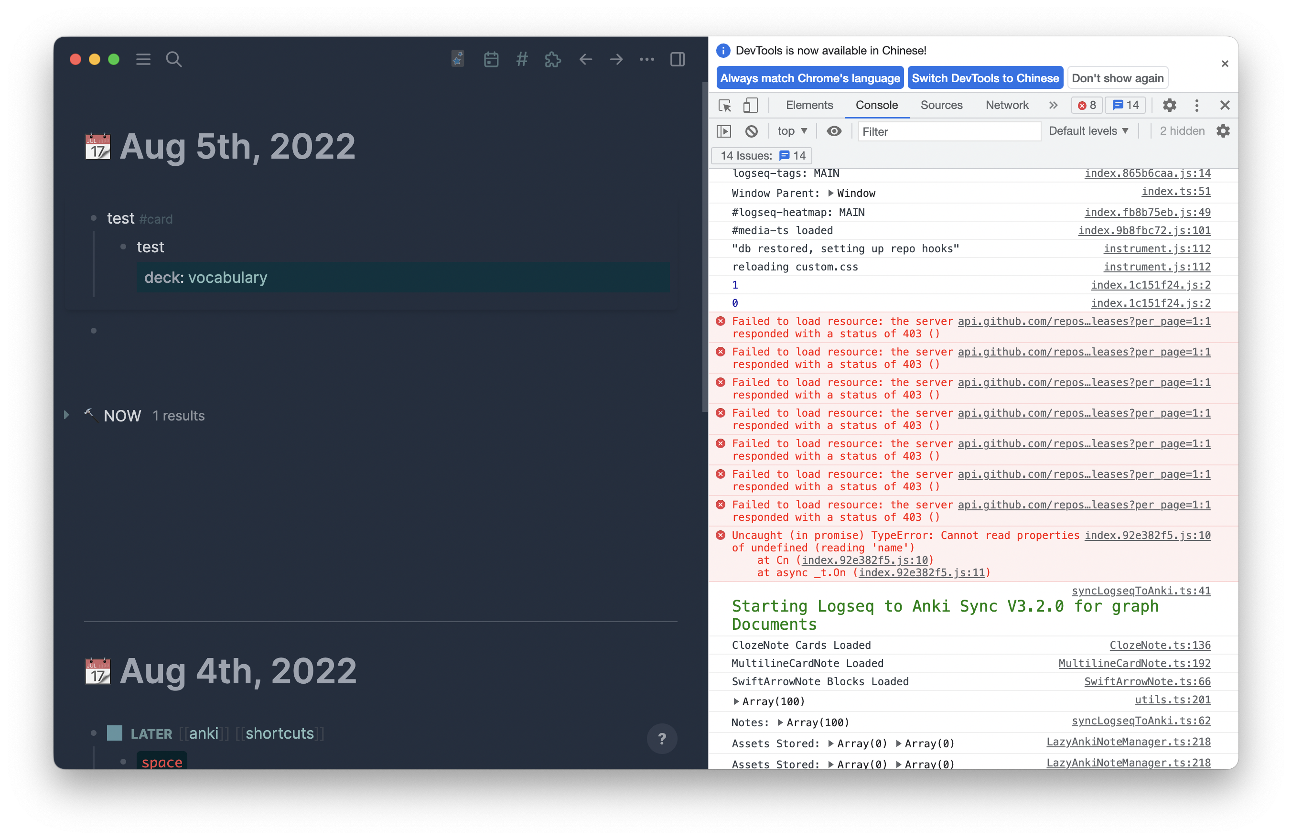Click the hashtag tags toolbar icon

click(522, 59)
